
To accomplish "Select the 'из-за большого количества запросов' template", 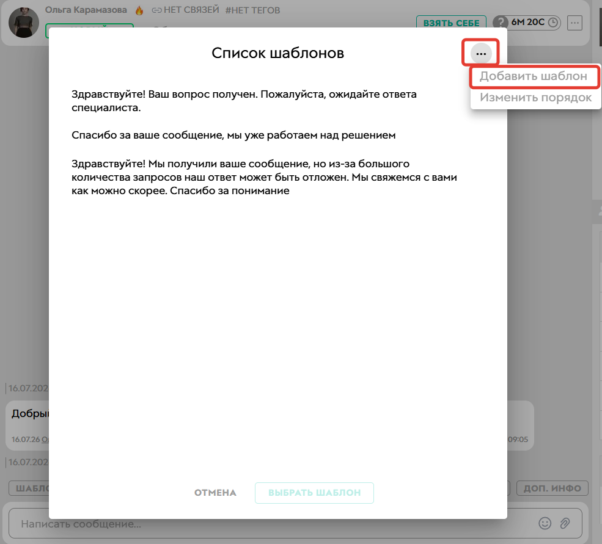I will pos(264,177).
